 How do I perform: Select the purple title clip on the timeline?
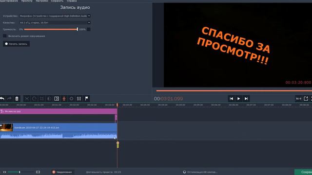pyautogui.click(x=58, y=111)
